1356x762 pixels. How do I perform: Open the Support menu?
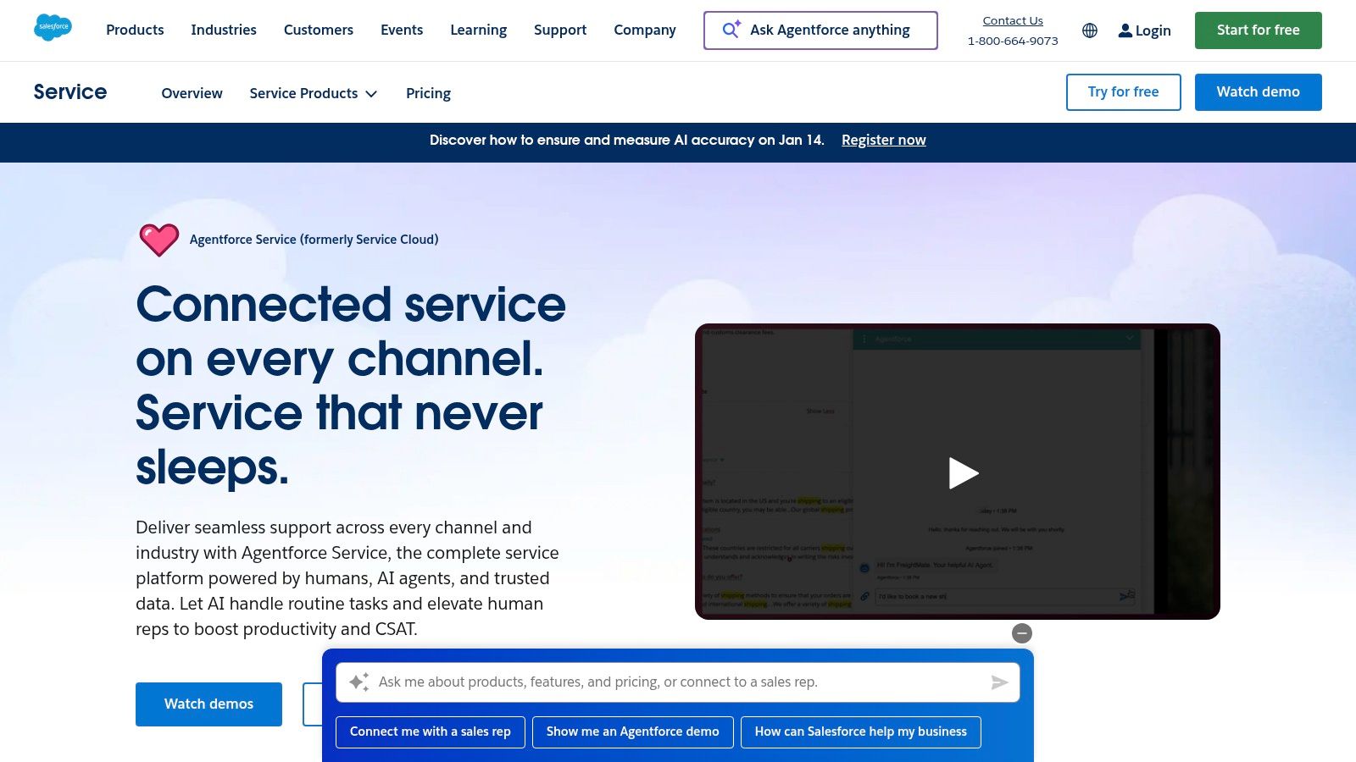pyautogui.click(x=560, y=30)
